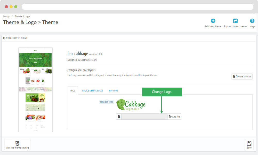Open the Favicons tab

[x=114, y=91]
